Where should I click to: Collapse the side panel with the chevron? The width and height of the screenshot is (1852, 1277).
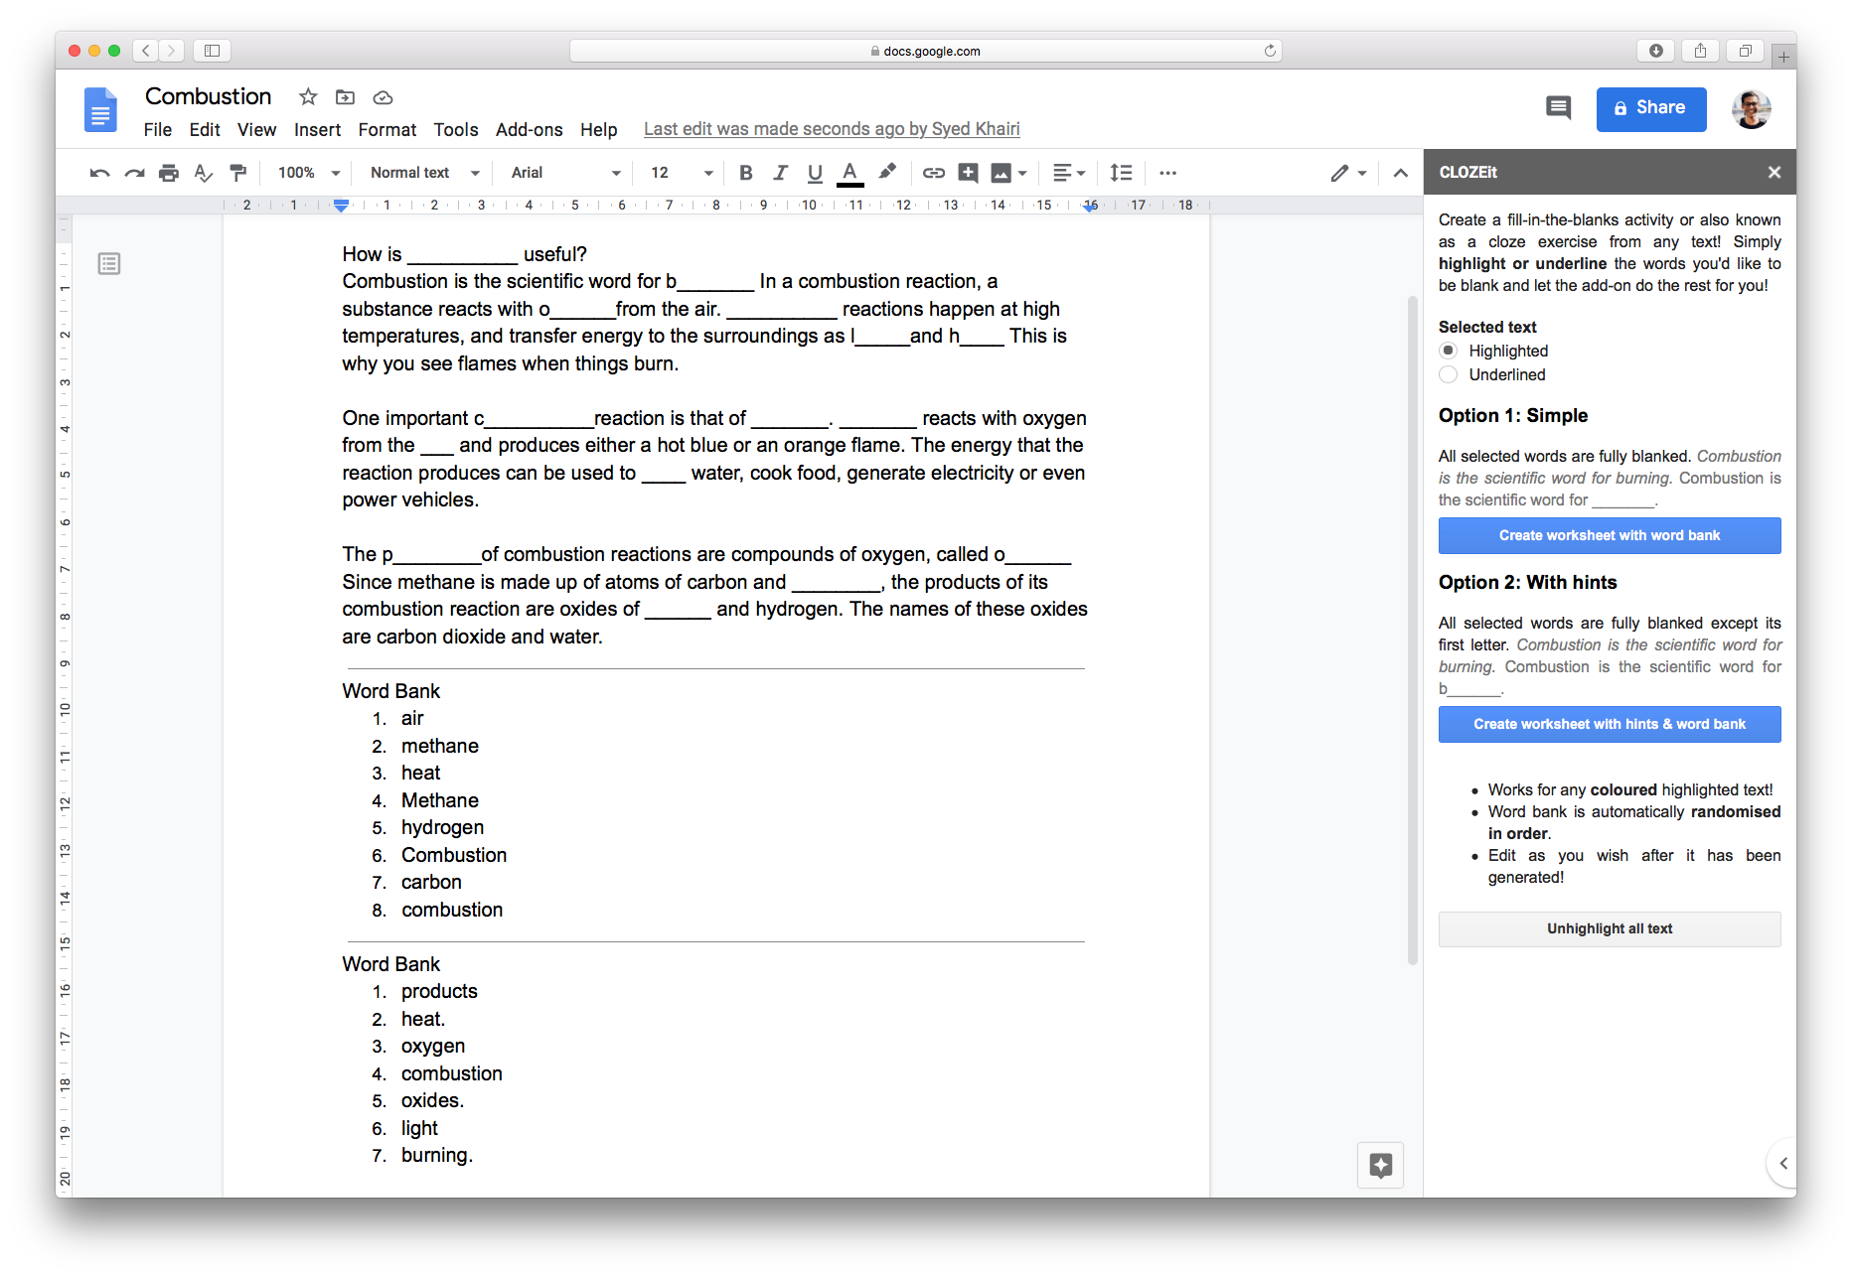1783,1163
